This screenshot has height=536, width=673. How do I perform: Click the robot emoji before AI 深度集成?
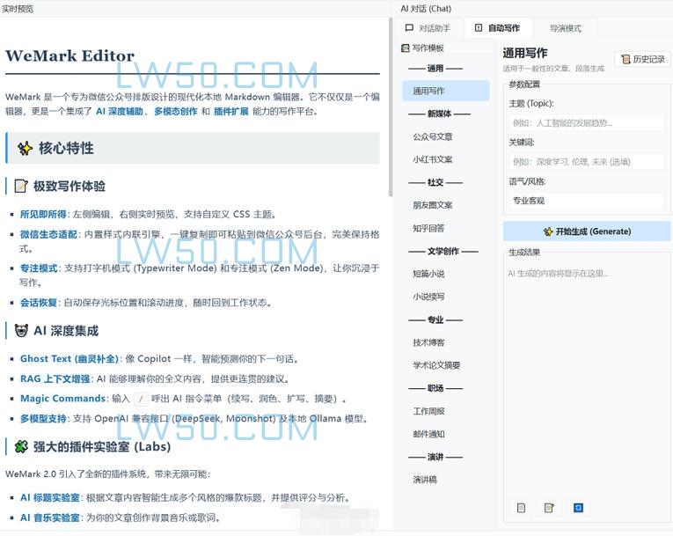[x=21, y=331]
